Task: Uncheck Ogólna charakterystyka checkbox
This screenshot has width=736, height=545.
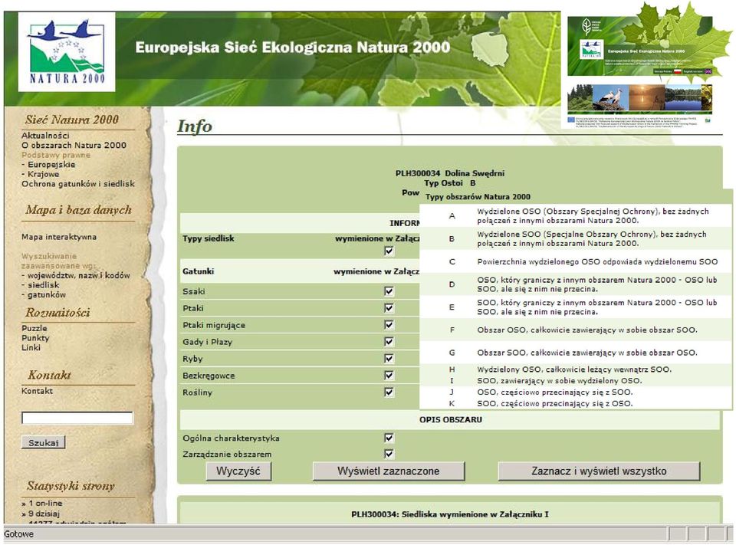Action: [389, 438]
